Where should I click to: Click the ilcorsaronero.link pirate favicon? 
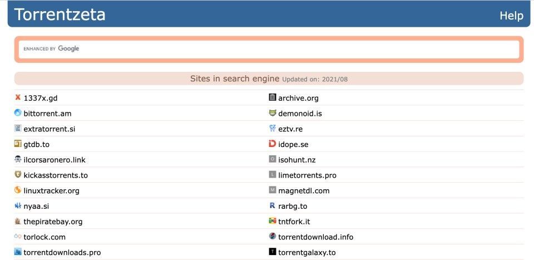18,159
